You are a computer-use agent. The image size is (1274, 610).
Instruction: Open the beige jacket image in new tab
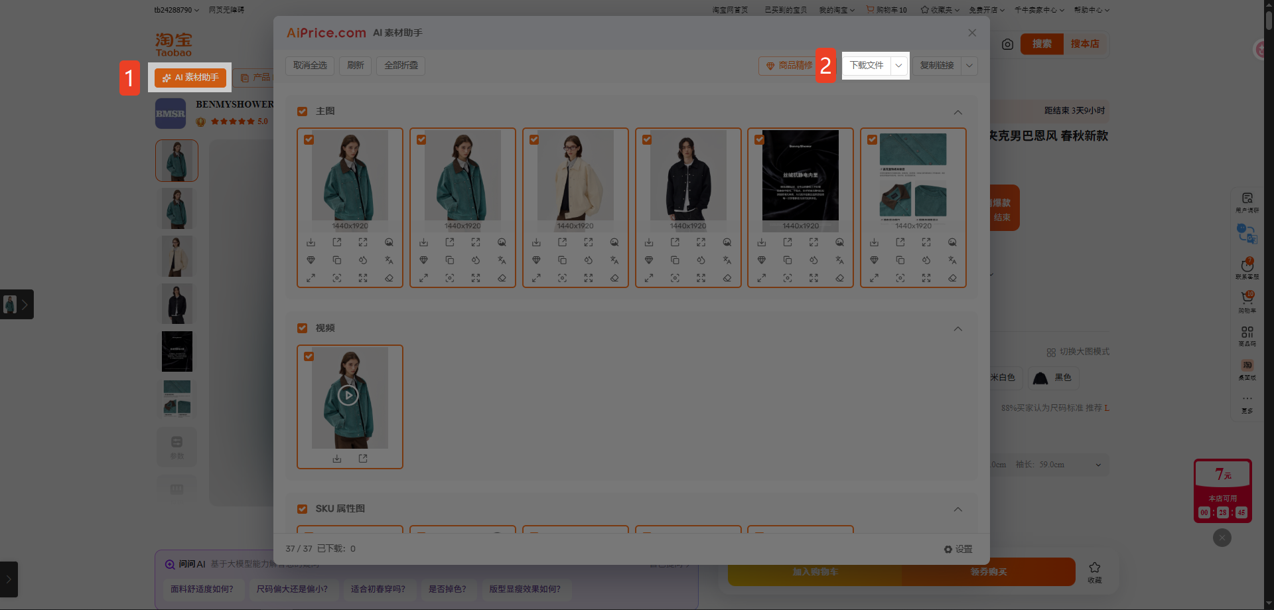coord(562,242)
